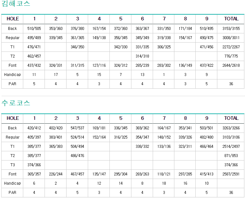Click the 2272/2267 total cell
Screen dimensions: 245x198
coord(231,47)
